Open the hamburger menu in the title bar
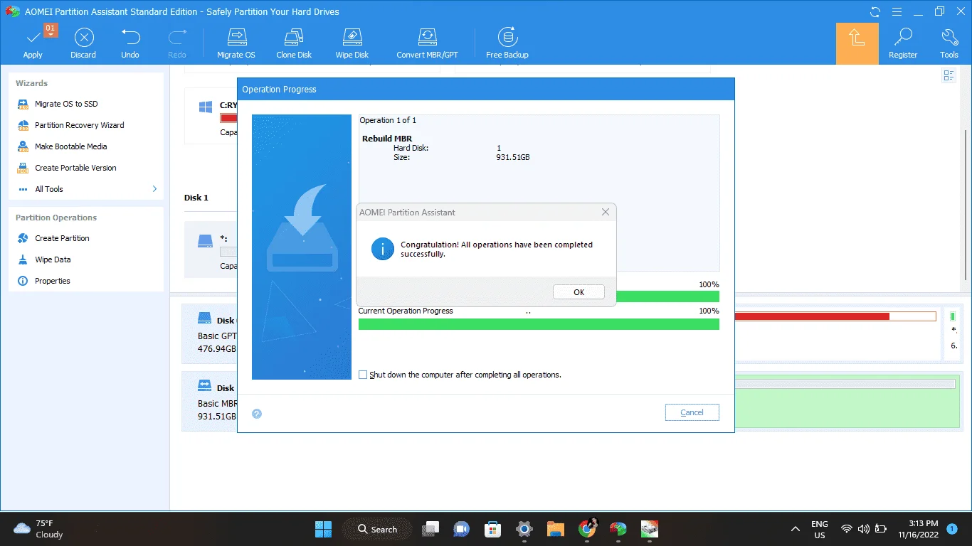The image size is (972, 546). point(897,12)
